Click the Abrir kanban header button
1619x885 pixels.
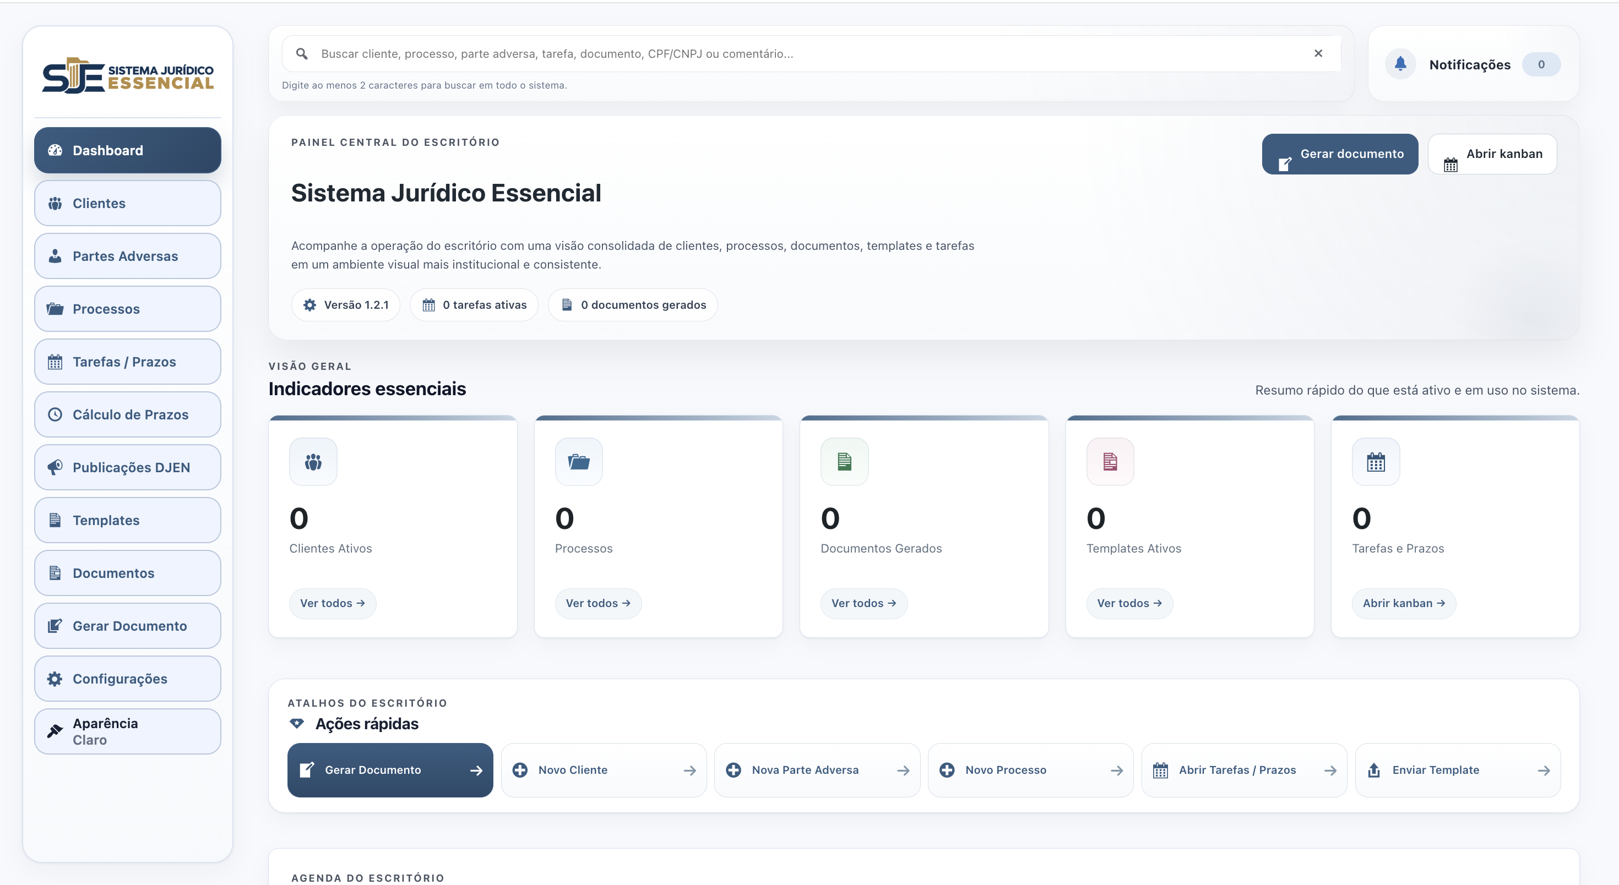click(1492, 154)
